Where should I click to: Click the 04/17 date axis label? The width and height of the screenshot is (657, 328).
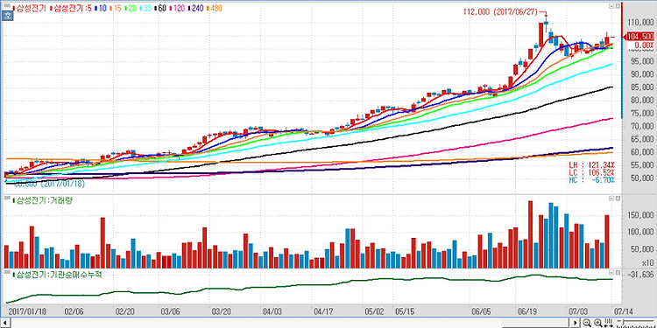(x=323, y=311)
